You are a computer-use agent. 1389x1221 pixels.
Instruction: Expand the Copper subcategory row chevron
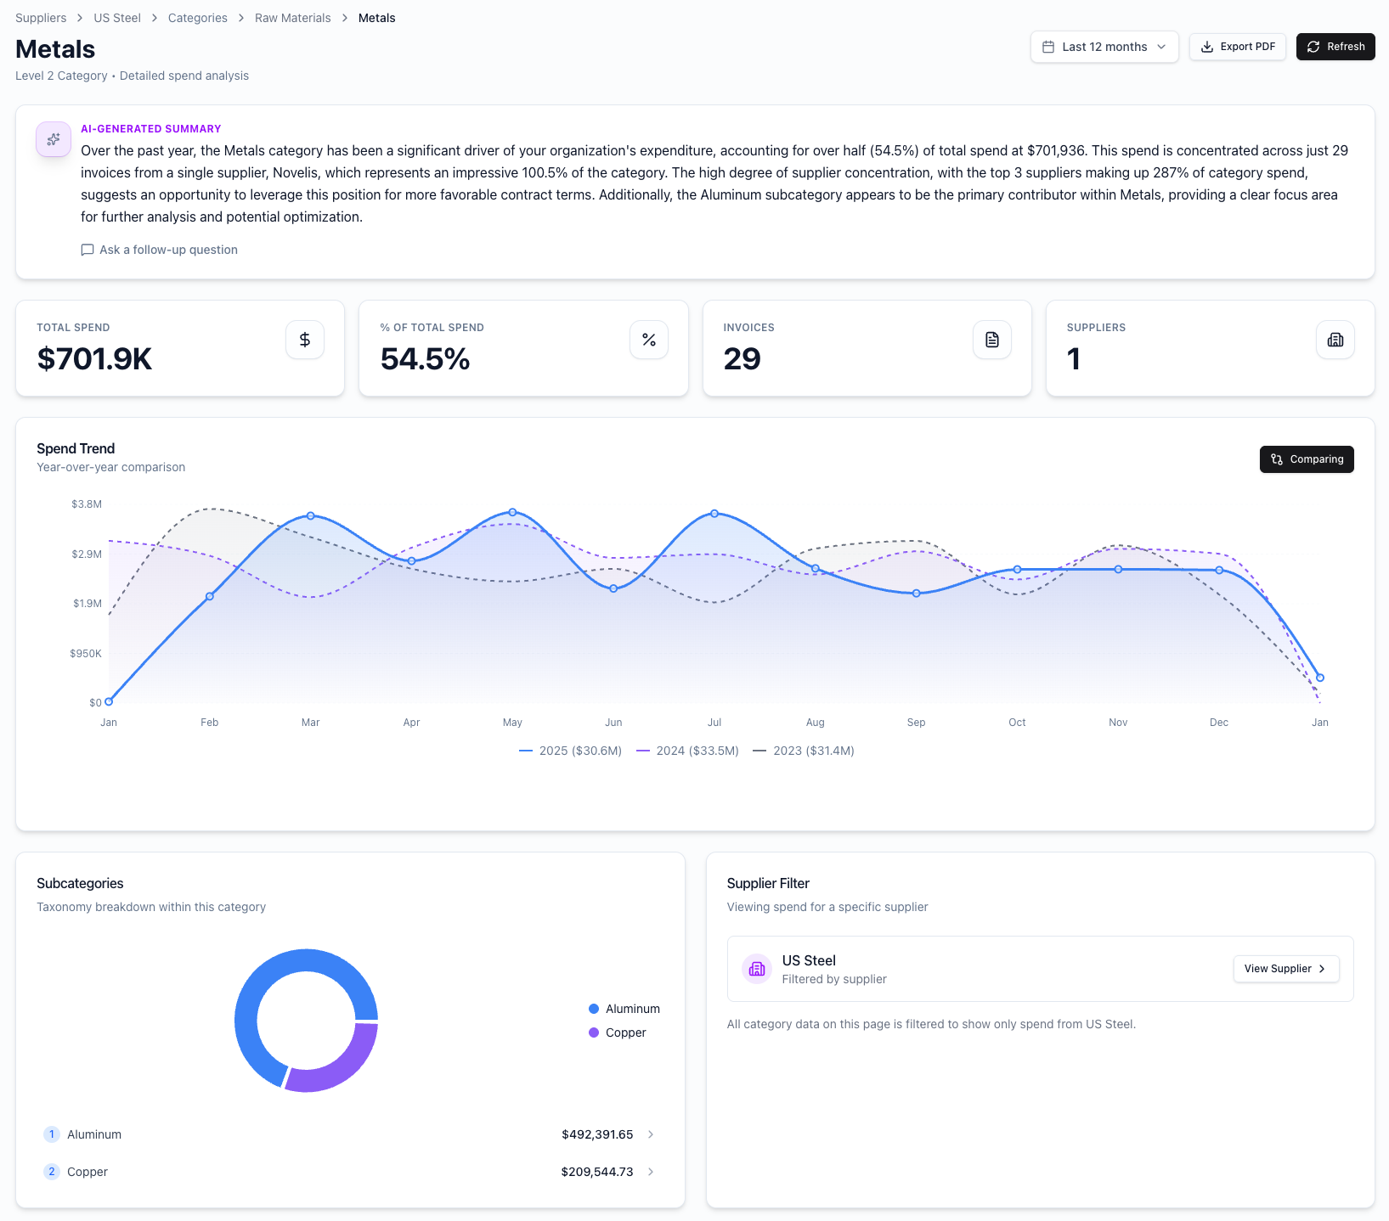(651, 1172)
